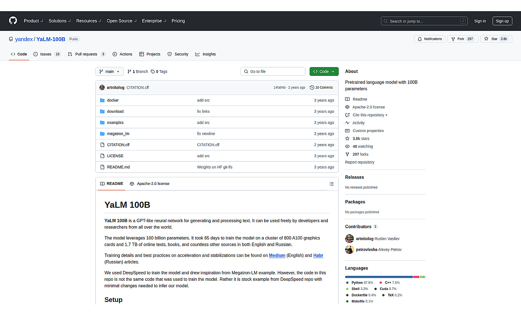Click the Sign up button
Image resolution: width=521 pixels, height=316 pixels.
click(x=502, y=21)
